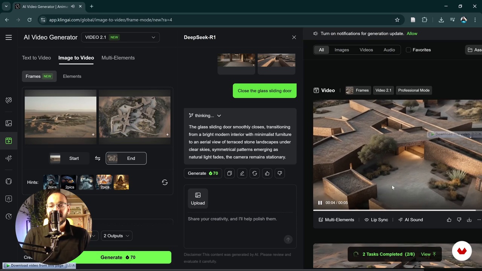Open the Multi-Elements tab
482x271 pixels.
point(118,58)
